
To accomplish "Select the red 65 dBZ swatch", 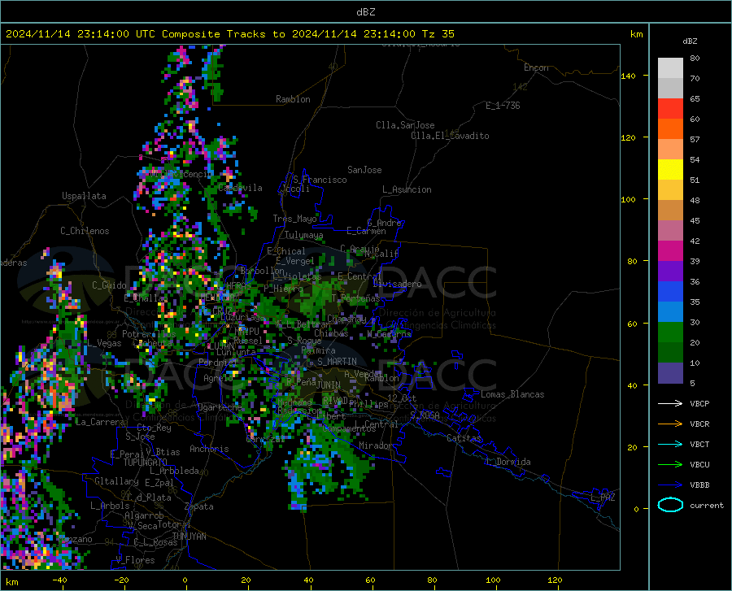I will pyautogui.click(x=670, y=109).
